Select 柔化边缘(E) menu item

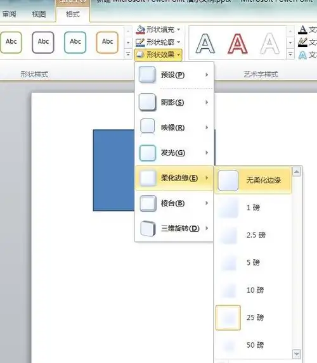point(174,178)
